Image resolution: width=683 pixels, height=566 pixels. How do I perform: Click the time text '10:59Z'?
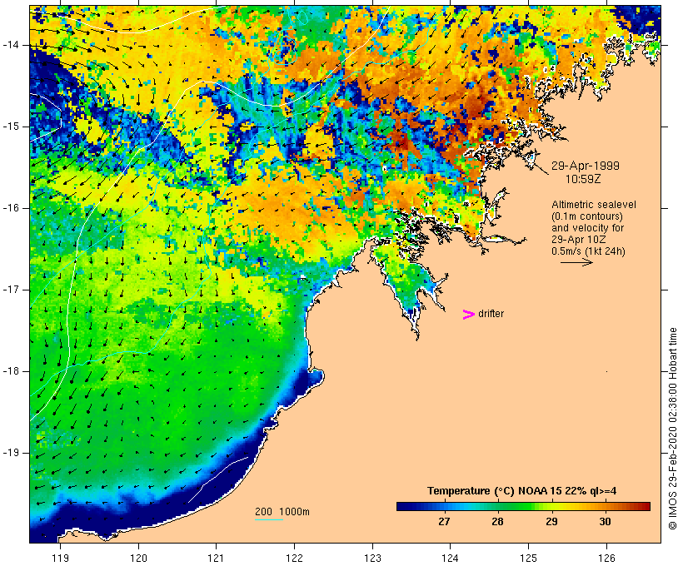coord(583,179)
